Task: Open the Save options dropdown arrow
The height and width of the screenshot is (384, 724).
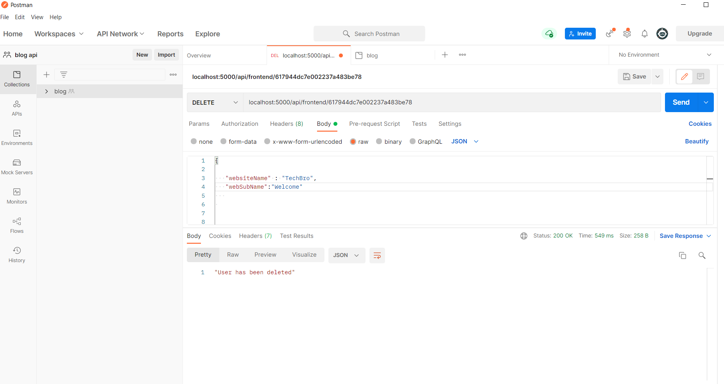Action: coord(658,77)
